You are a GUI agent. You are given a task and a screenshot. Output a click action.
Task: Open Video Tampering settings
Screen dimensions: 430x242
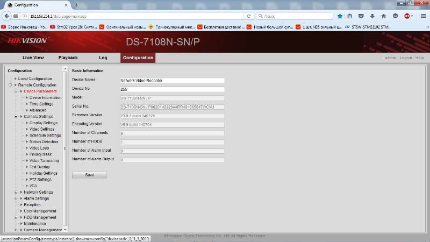point(44,161)
